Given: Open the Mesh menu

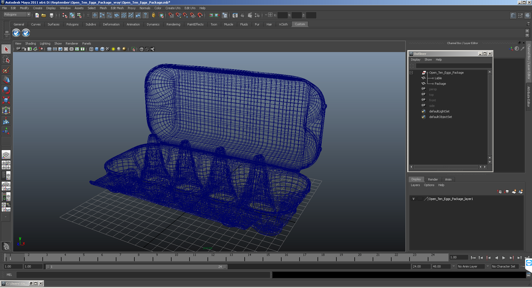Looking at the screenshot, I should tap(103, 8).
